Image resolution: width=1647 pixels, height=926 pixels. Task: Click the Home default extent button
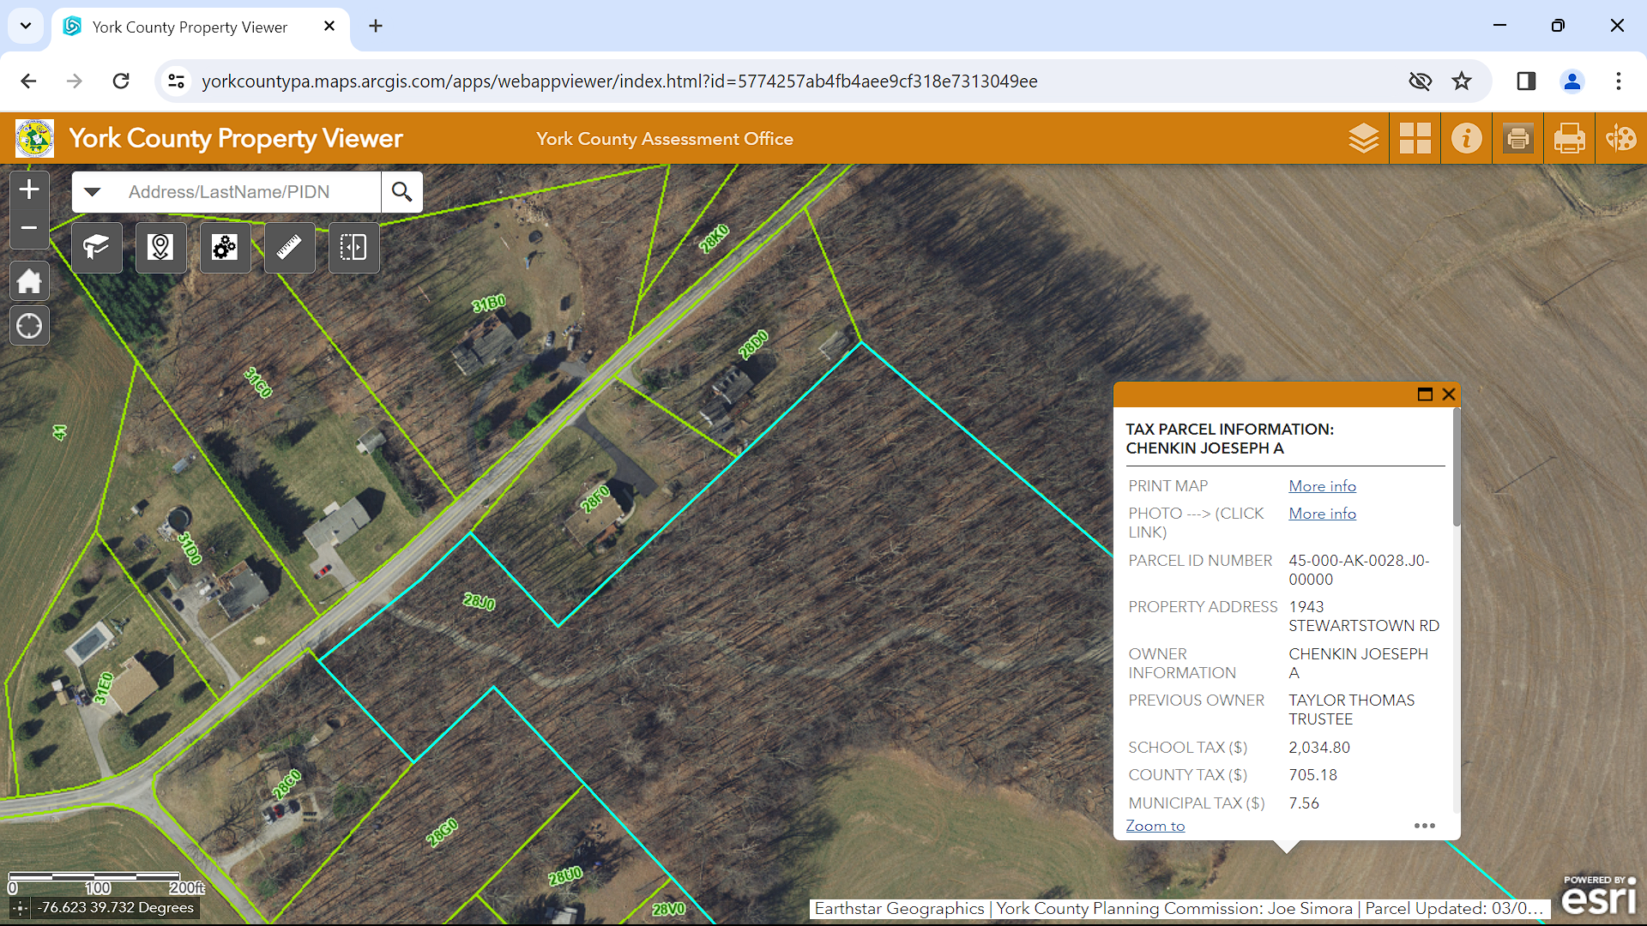pyautogui.click(x=29, y=281)
